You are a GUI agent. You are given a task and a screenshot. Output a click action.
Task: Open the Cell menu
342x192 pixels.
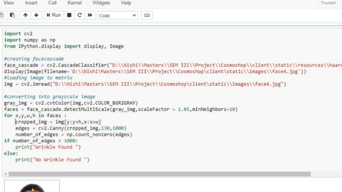pos(52,3)
